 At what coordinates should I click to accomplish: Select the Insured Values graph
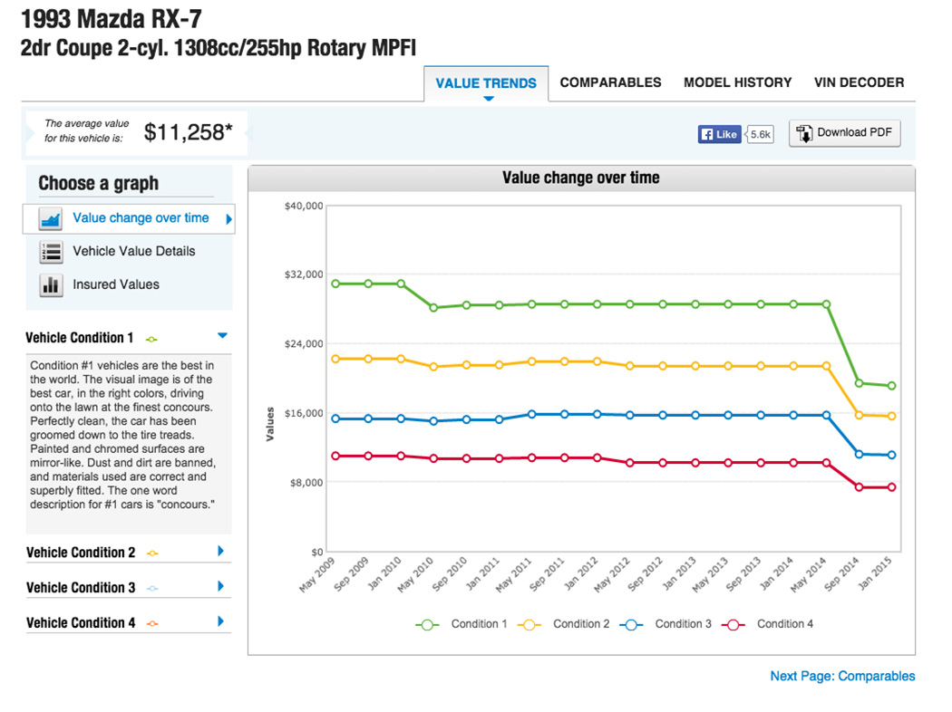tap(129, 285)
